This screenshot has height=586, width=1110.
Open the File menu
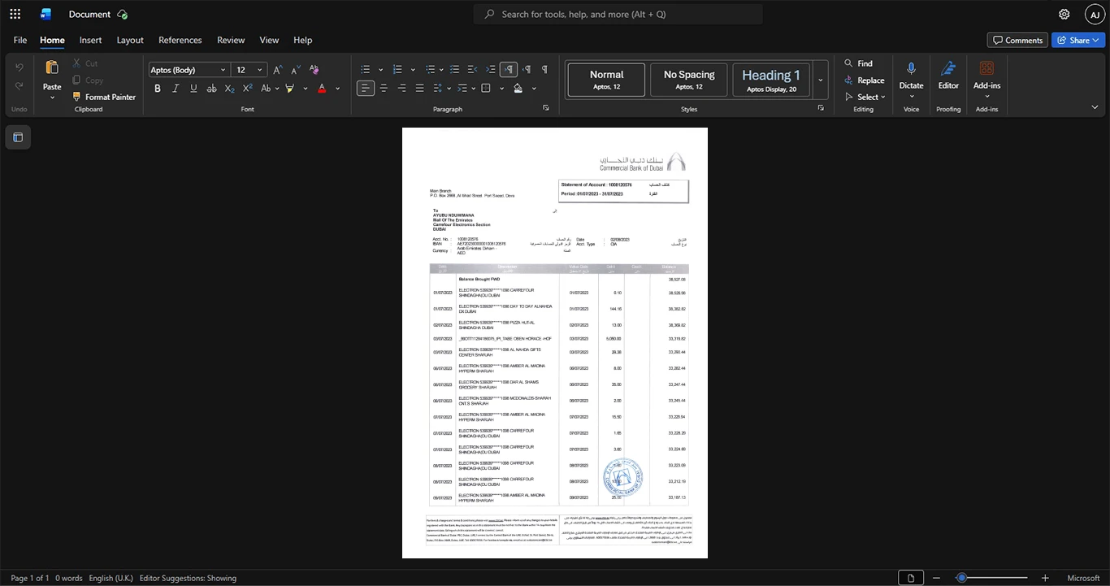[20, 40]
